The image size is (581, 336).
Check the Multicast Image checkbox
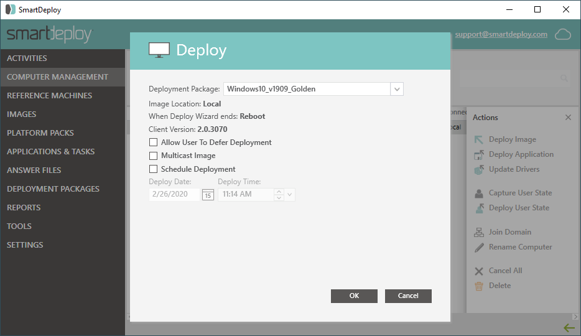tap(153, 156)
